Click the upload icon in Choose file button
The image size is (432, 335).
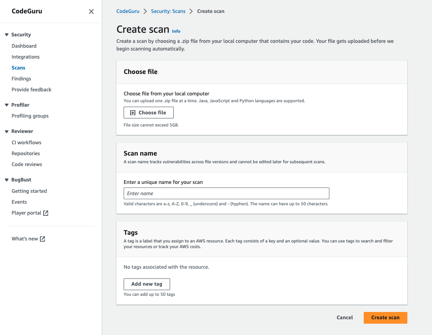pyautogui.click(x=133, y=113)
